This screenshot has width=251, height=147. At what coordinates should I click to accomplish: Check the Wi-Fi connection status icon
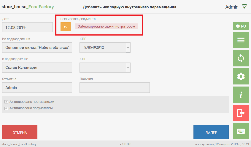tap(245, 6)
